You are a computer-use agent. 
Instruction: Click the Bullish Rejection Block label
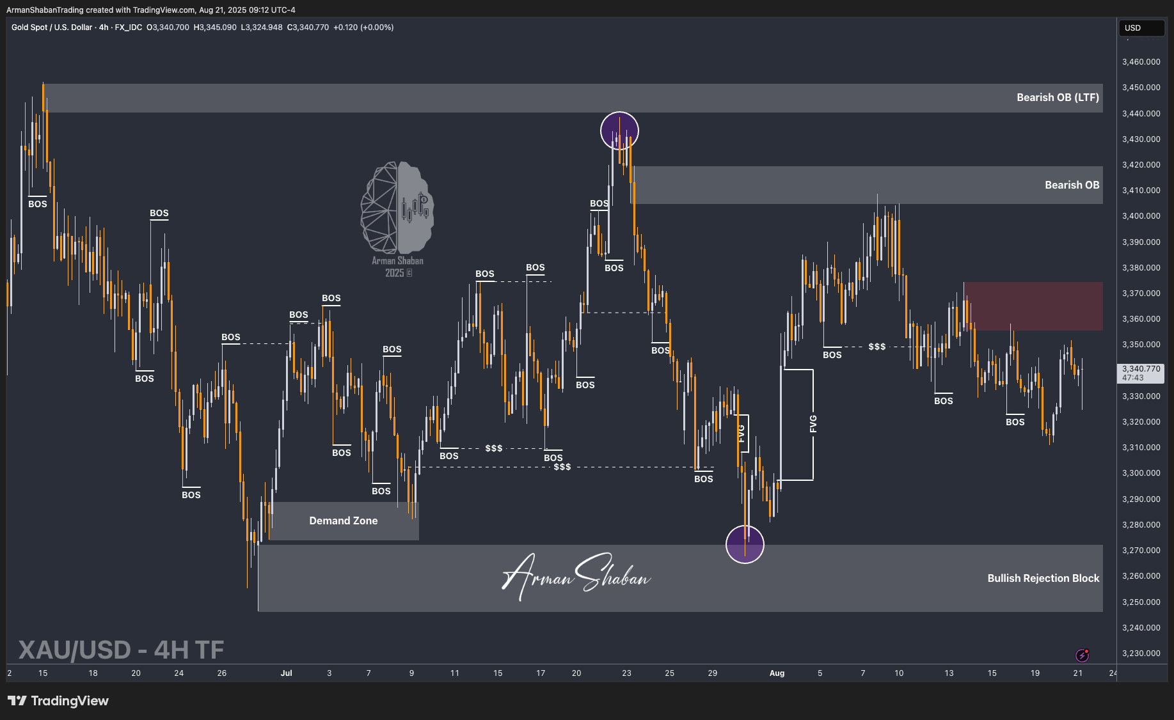[x=1043, y=578]
